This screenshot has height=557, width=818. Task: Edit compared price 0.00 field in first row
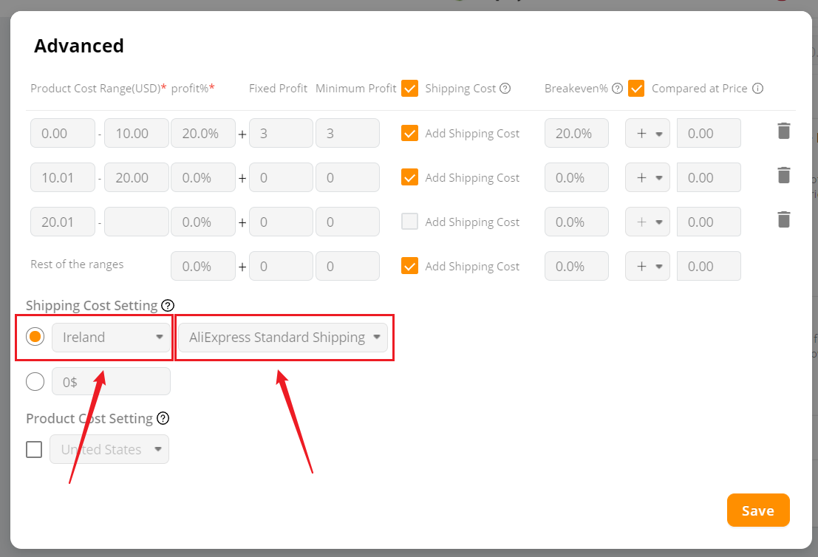(x=709, y=133)
